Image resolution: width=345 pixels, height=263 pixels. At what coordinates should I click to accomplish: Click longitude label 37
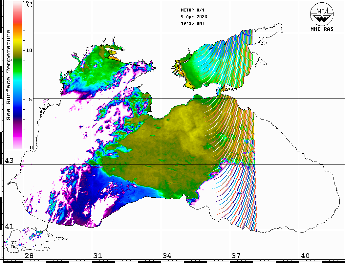236,255
